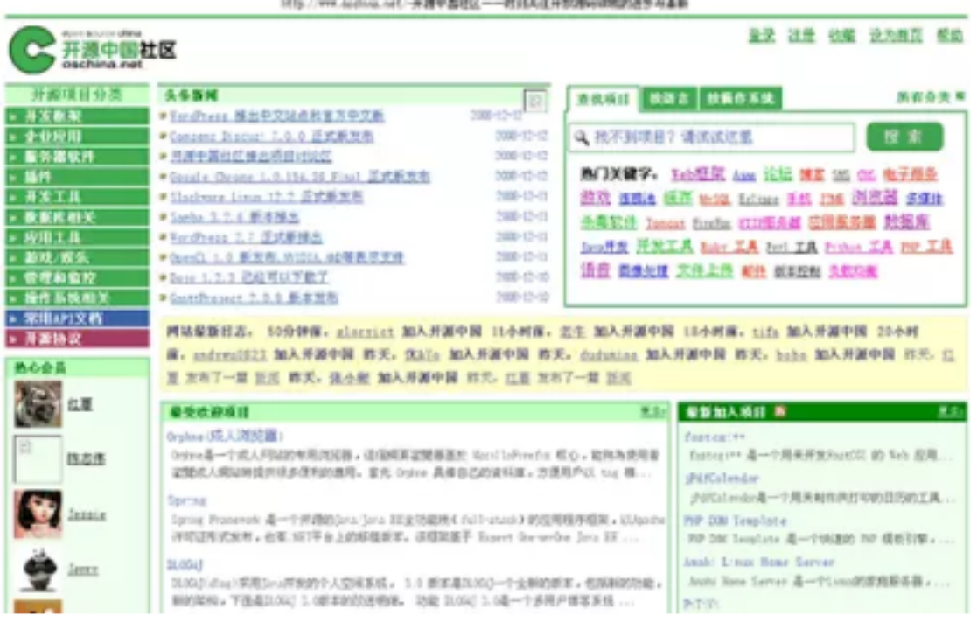Click the 图像处理 hot keyword
Image resolution: width=977 pixels, height=630 pixels.
(x=642, y=270)
